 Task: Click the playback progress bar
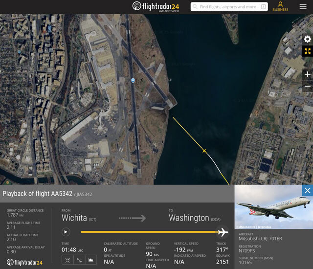(149, 232)
